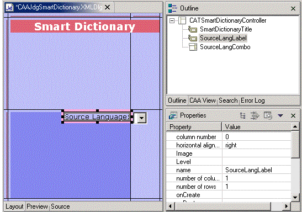Toggle Show Advanced Properties filter icon
302x212 pixels.
tap(255, 115)
